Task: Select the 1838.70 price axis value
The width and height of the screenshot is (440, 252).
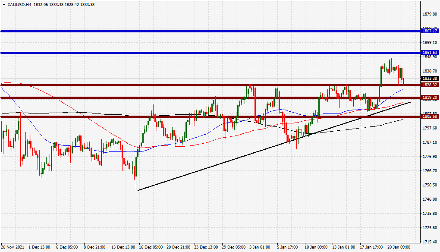Action: (430, 71)
